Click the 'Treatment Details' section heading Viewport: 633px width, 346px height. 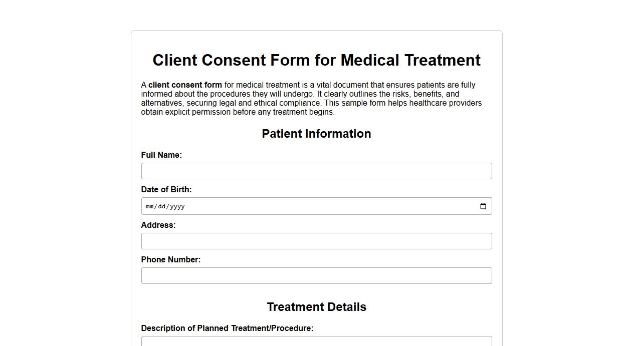click(x=316, y=307)
